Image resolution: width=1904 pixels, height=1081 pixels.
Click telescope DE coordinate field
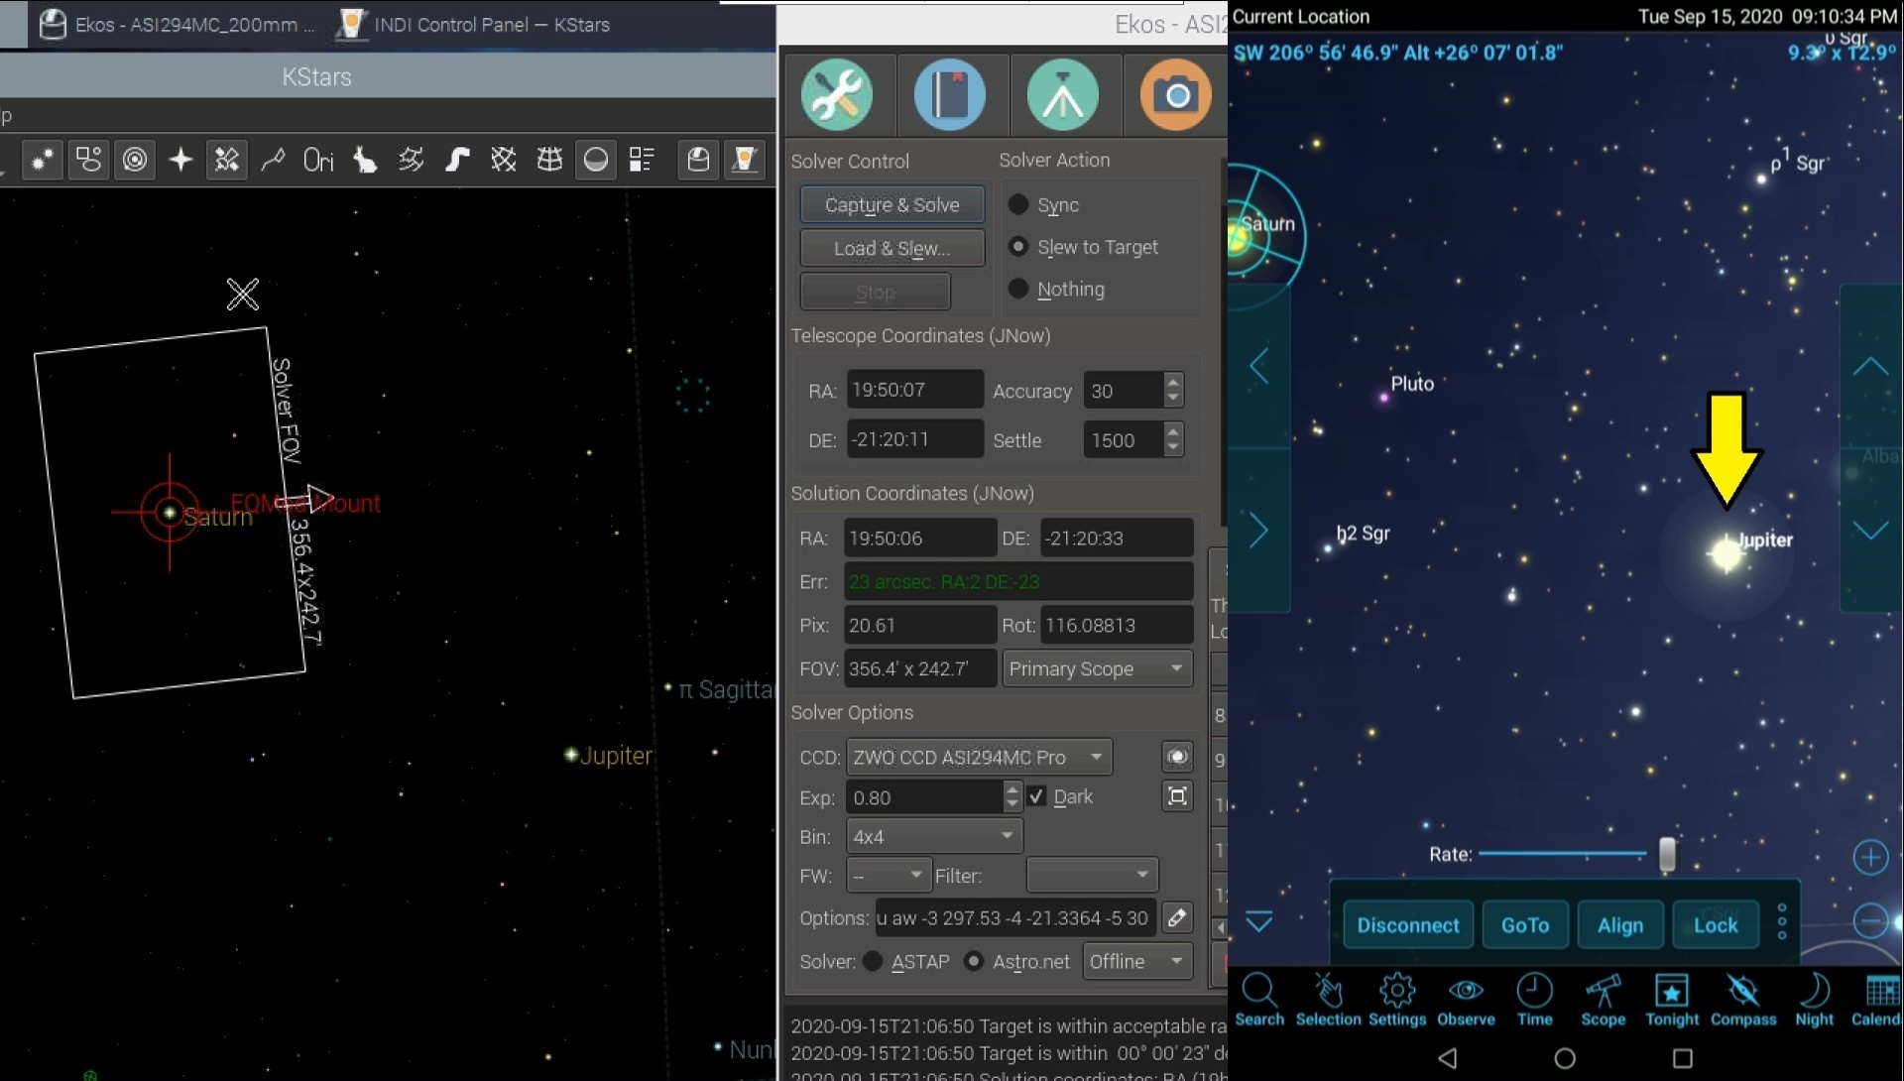[x=914, y=439]
